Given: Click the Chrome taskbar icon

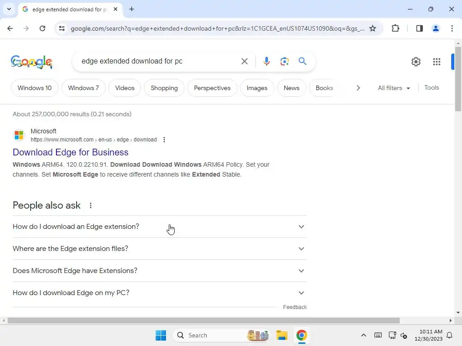Looking at the screenshot, I should (x=301, y=335).
